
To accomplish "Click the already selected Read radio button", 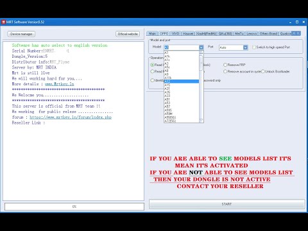I will 152,65.
